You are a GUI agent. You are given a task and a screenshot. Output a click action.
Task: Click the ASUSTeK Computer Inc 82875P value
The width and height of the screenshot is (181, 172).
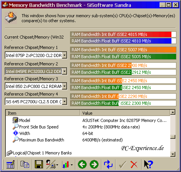coord(124,120)
